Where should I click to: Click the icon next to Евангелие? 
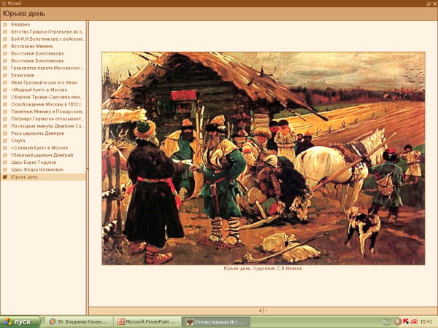click(5, 74)
